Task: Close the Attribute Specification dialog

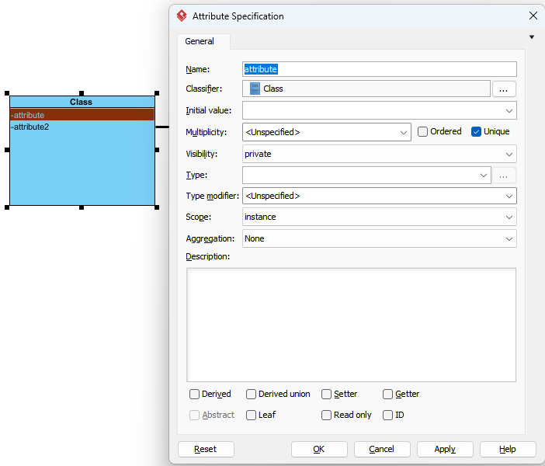Action: [533, 16]
